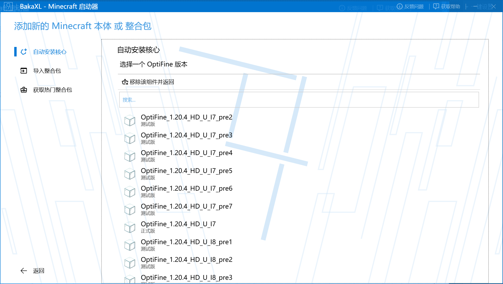Click the BakaXL logo in the title bar
The width and height of the screenshot is (503, 284).
[8, 6]
